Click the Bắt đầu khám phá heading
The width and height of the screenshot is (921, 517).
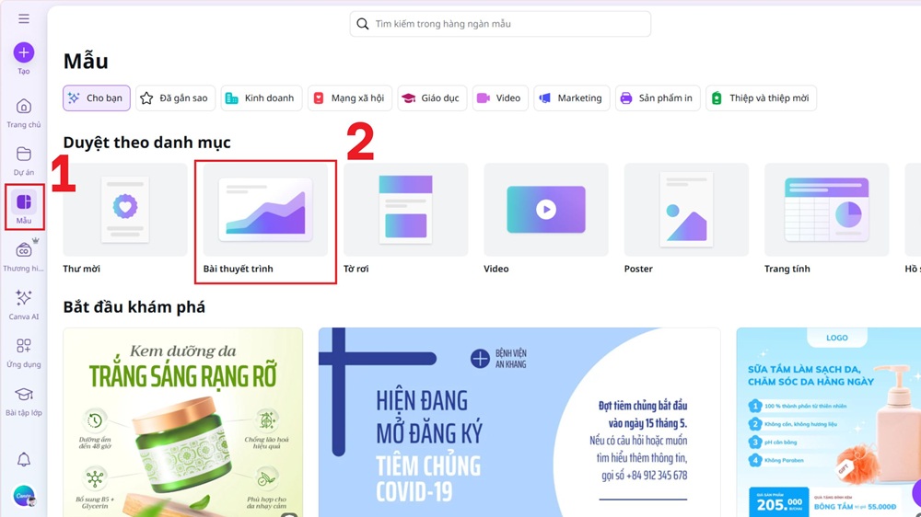pyautogui.click(x=134, y=307)
